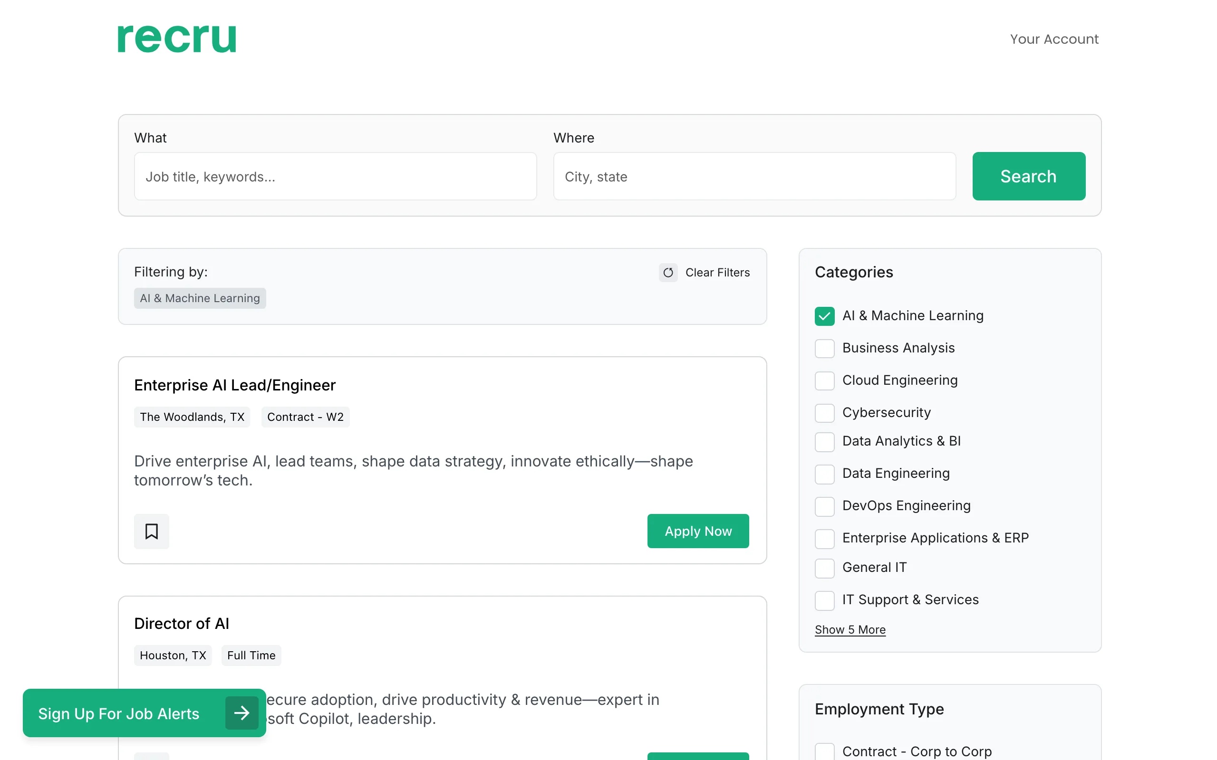This screenshot has height=760, width=1217.
Task: Bookmark the Enterprise AI Lead/Engineer job
Action: (151, 532)
